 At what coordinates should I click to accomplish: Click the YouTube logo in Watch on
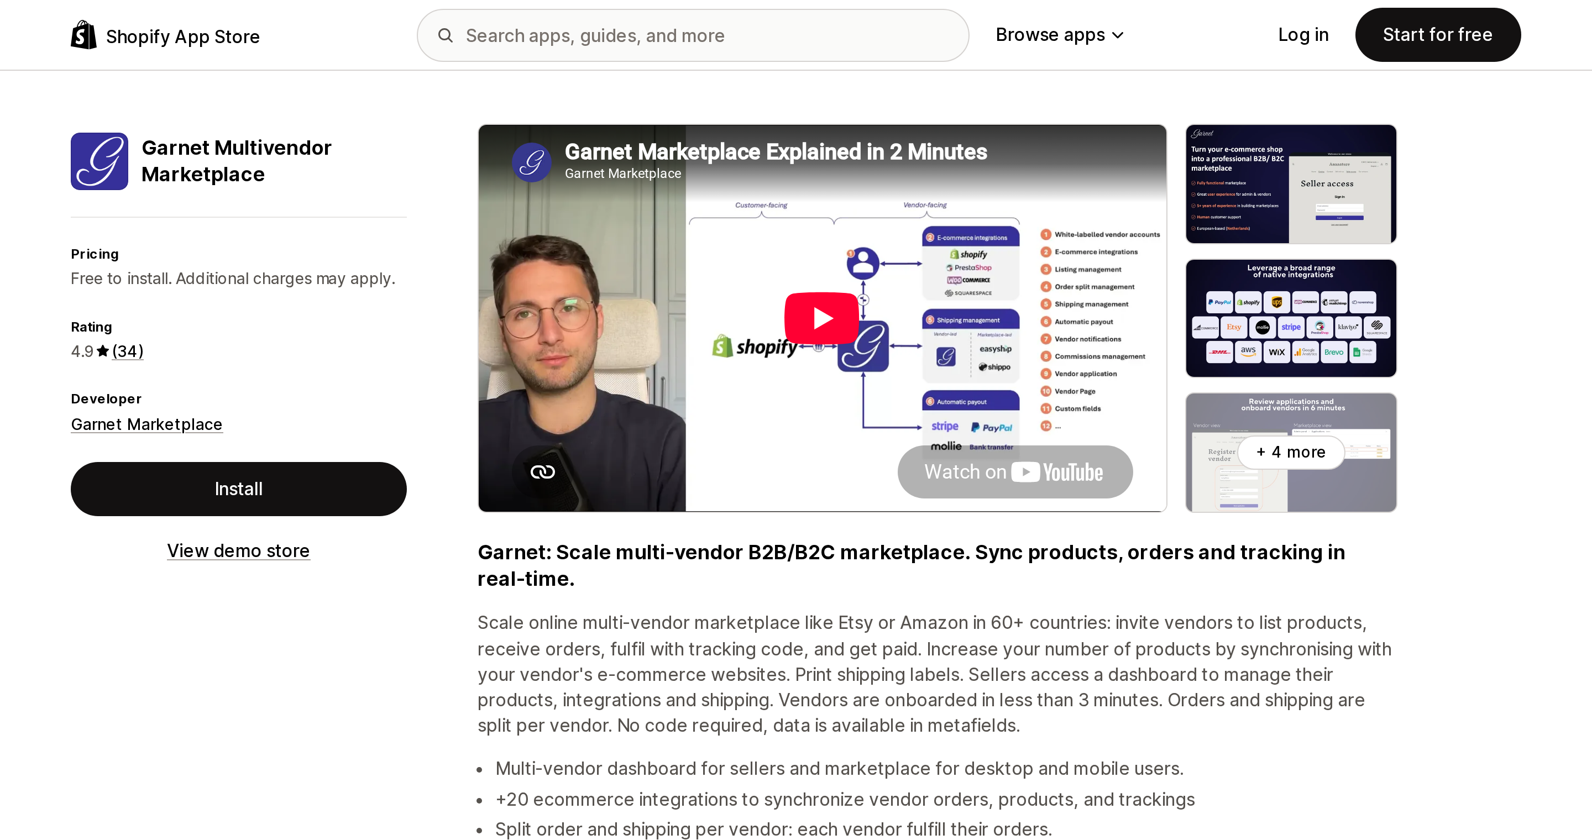[1057, 473]
